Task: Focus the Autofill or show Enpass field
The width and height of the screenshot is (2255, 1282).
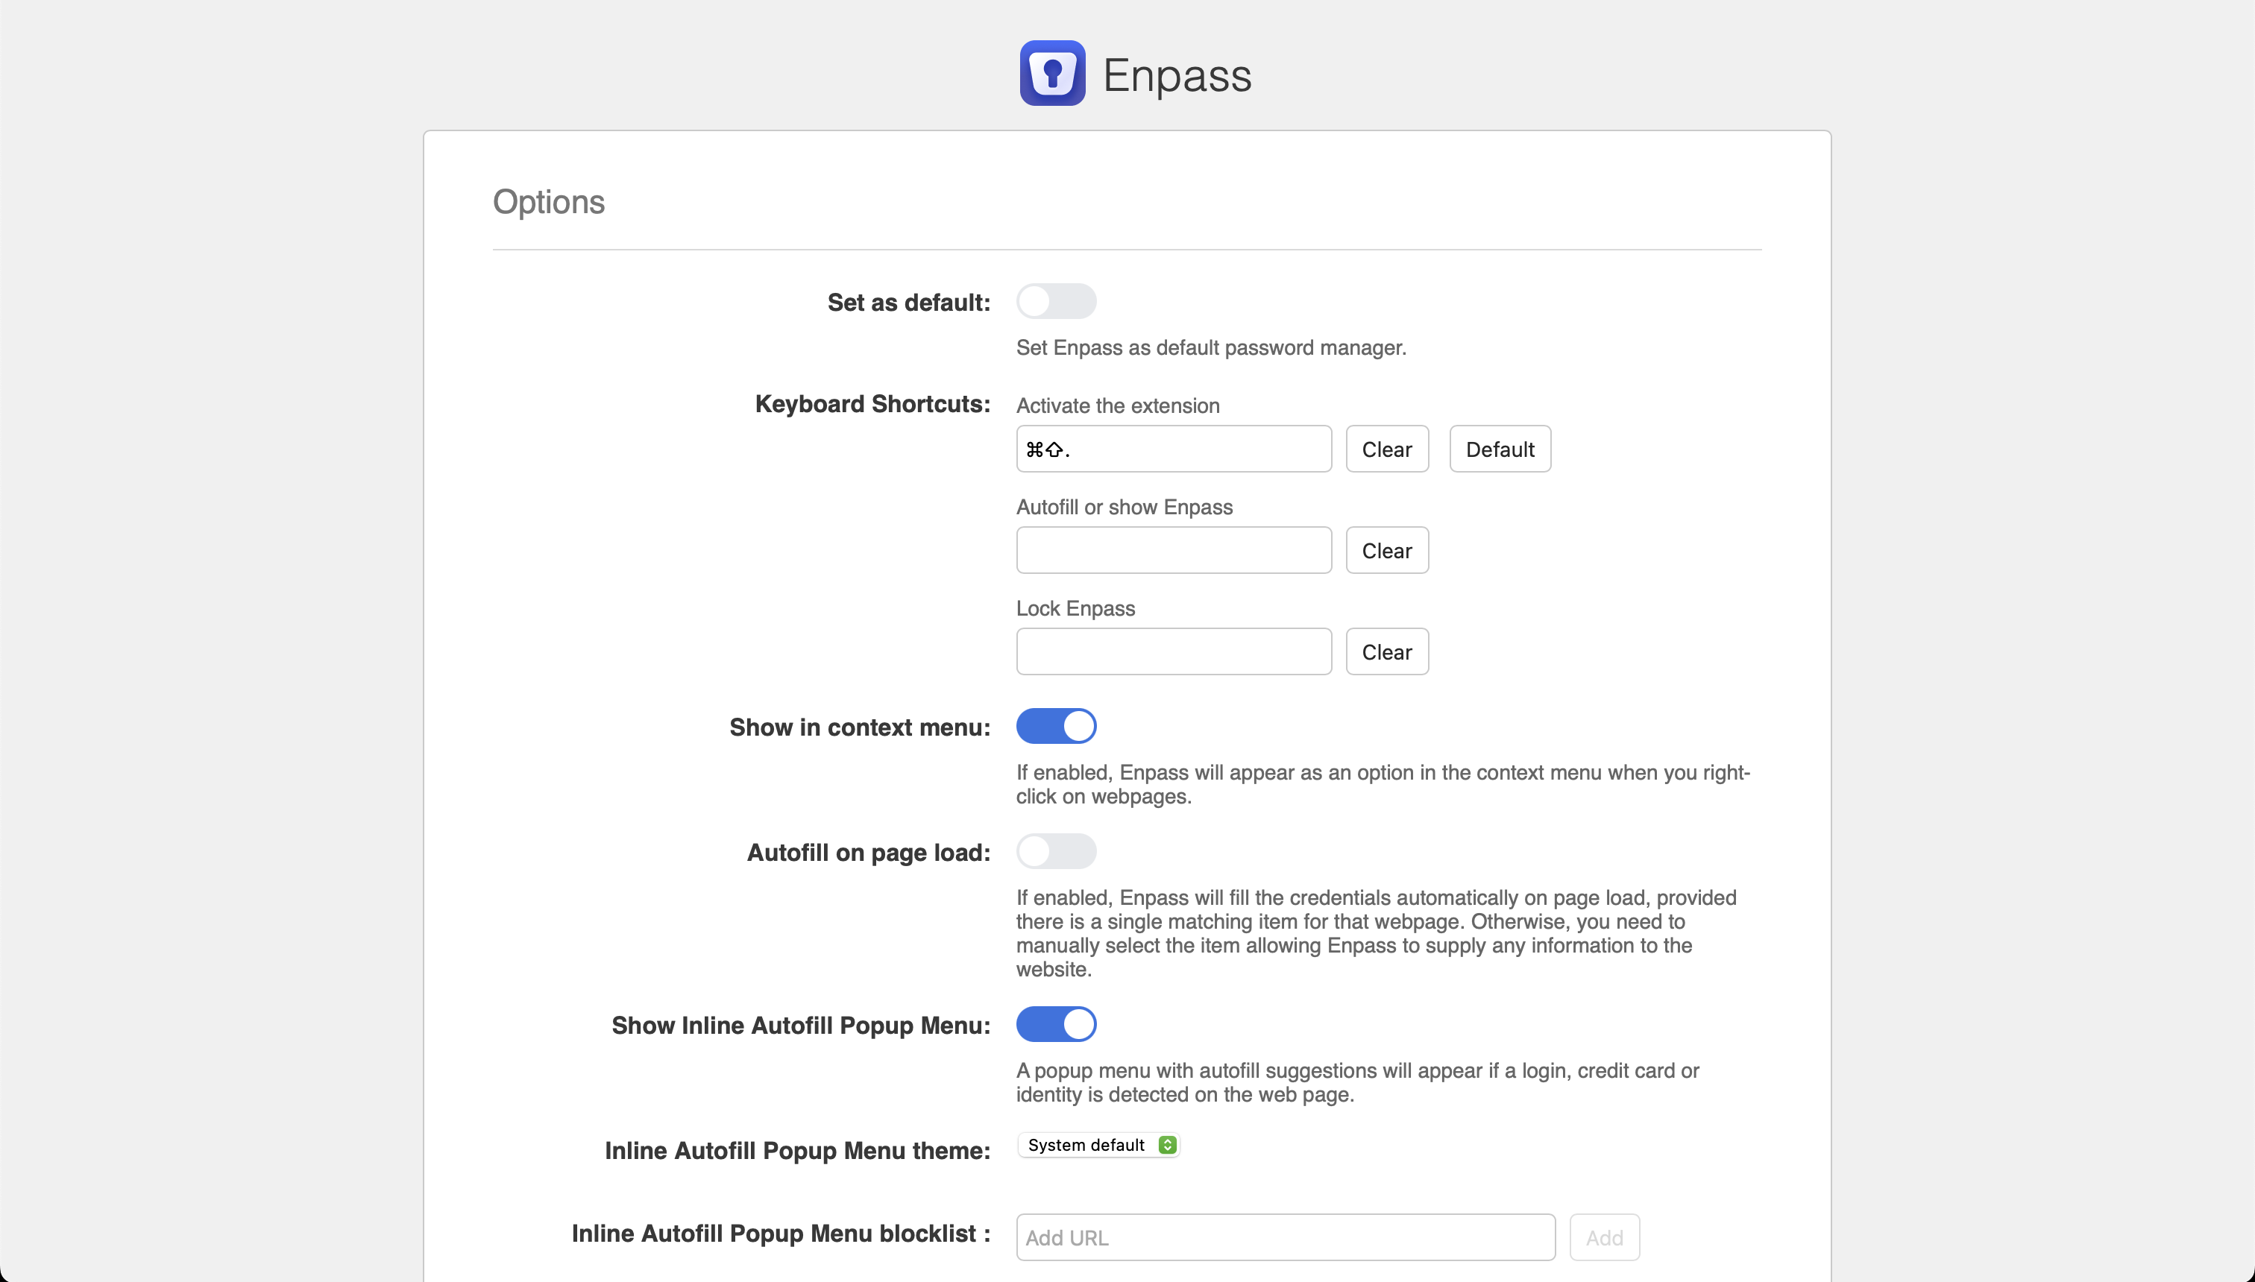Action: point(1173,550)
